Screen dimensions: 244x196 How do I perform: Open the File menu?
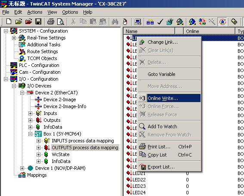click(6, 12)
